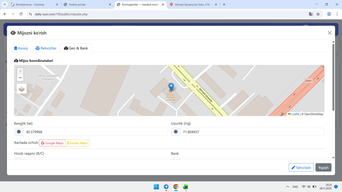Click the Kenglik latitude input field
The height and width of the screenshot is (192, 342).
[x=95, y=132]
